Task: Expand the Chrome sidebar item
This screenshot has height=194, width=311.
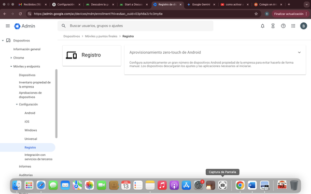Action: (x=11, y=58)
